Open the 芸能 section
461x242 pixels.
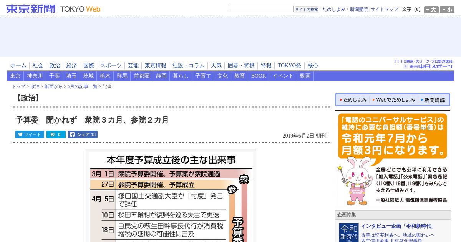click(133, 66)
